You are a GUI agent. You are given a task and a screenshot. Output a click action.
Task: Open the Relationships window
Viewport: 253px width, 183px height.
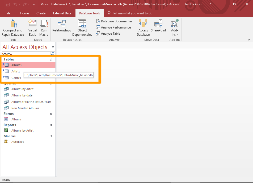click(x=62, y=26)
